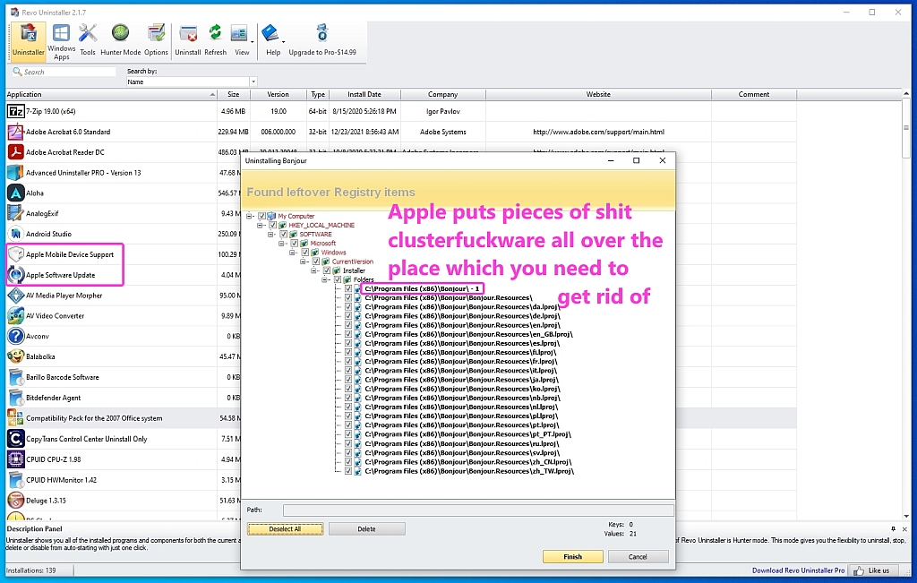Select the Deluge 1.3.15 icon
The height and width of the screenshot is (583, 917).
(16, 501)
